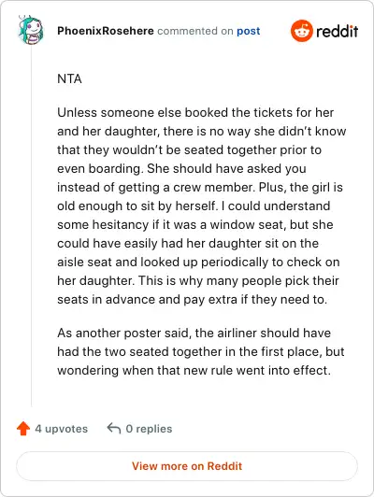The height and width of the screenshot is (497, 374).
Task: Click the line 'aisle seat and looked up periodically'
Action: click(198, 263)
